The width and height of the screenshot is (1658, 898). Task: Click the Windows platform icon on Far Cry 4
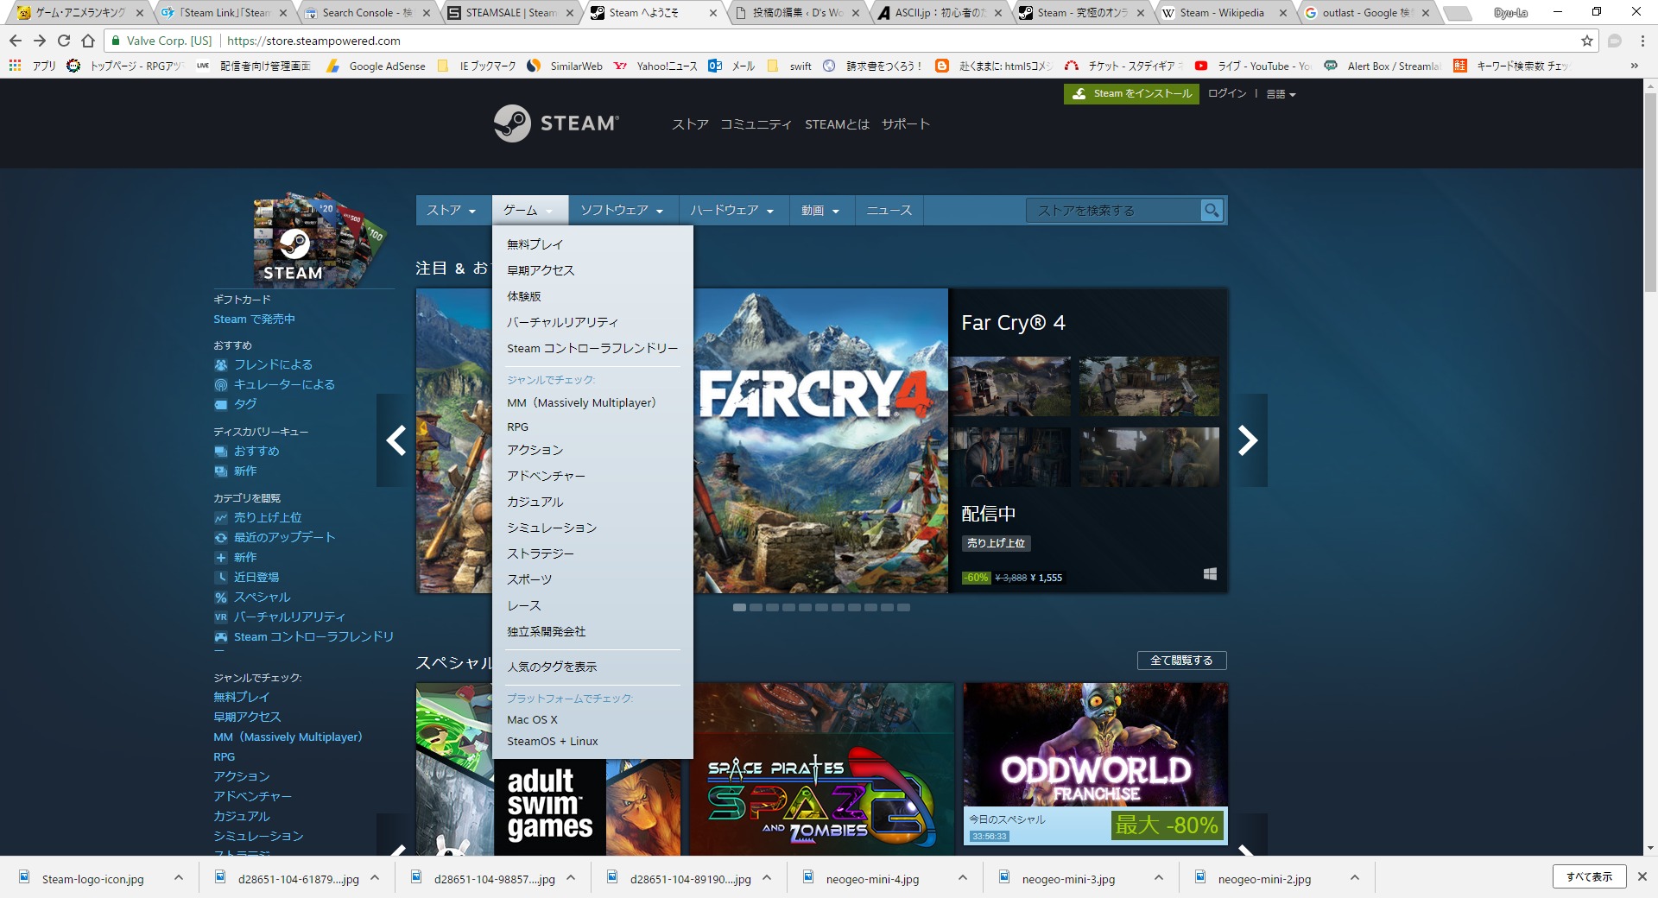[x=1210, y=573]
